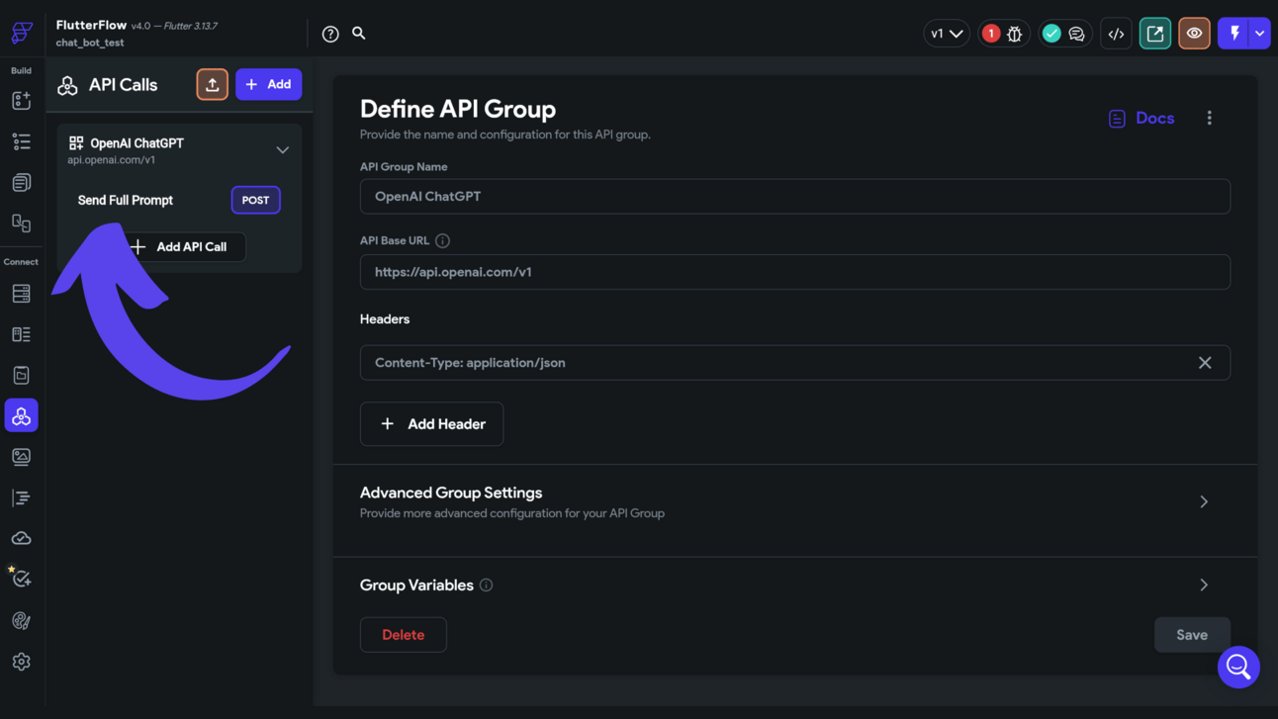
Task: Click the Save button
Action: [x=1192, y=635]
